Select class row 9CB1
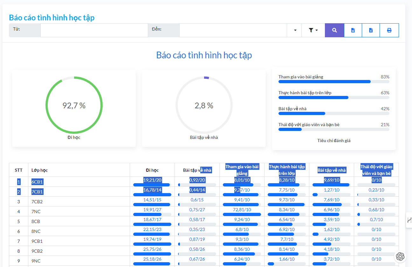Image resolution: width=412 pixels, height=267 pixels. pyautogui.click(x=204, y=241)
